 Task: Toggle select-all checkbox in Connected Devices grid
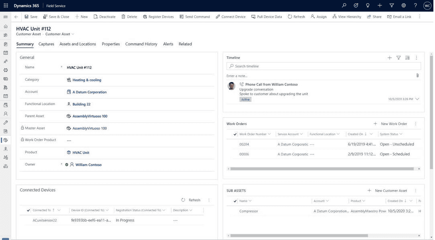[28, 210]
